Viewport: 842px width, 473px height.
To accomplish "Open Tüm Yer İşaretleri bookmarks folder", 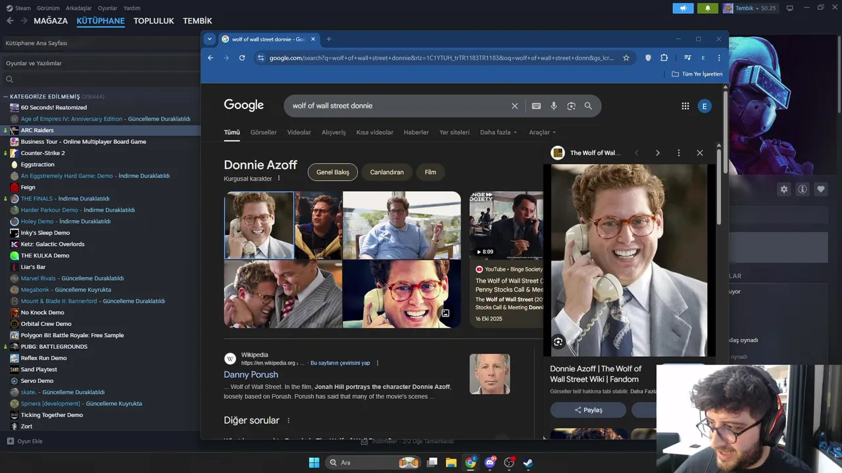I will tap(697, 74).
